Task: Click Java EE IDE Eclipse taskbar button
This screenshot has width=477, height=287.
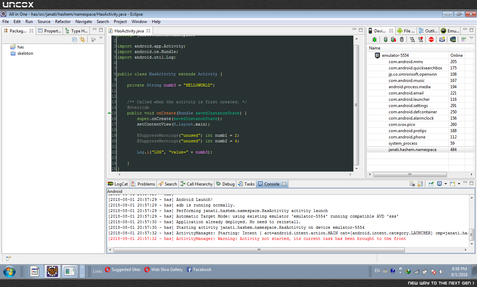Action: [x=52, y=271]
